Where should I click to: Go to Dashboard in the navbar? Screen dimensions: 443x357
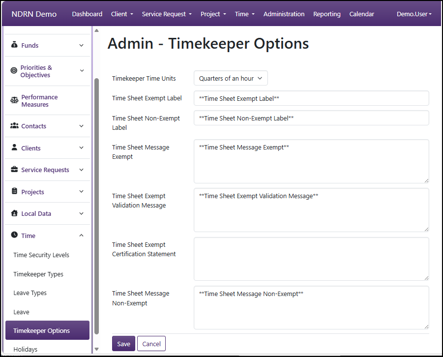[x=87, y=14]
